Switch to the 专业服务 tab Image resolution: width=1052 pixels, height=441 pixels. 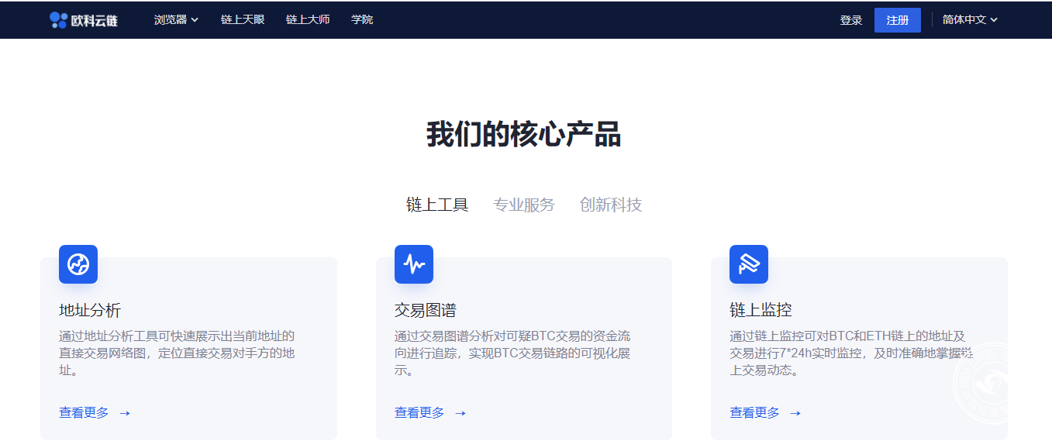524,205
